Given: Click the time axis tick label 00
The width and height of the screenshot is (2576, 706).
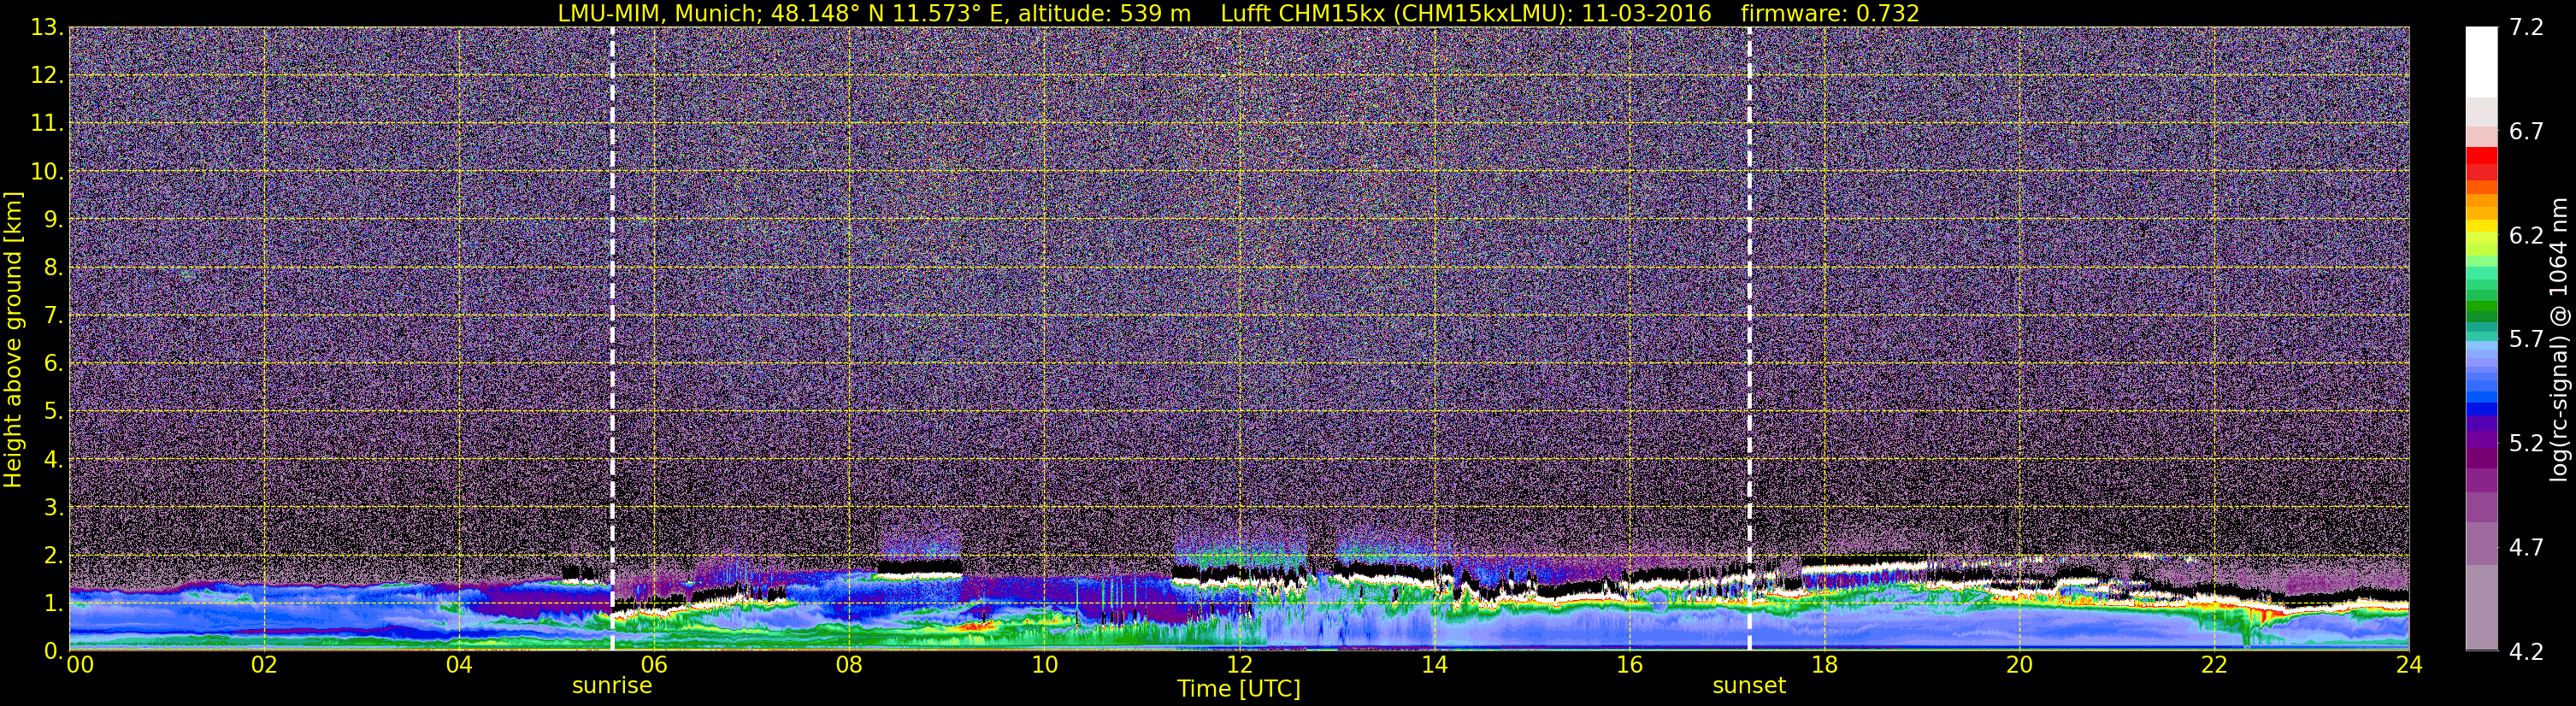Looking at the screenshot, I should [80, 666].
